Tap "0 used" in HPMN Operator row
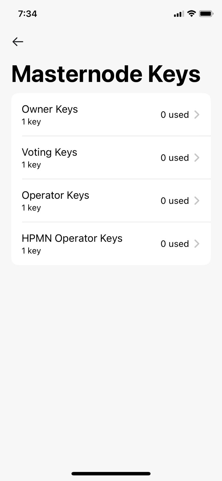Image resolution: width=222 pixels, height=481 pixels. click(175, 244)
